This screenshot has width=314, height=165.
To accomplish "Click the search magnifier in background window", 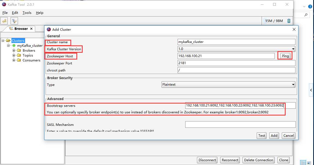I will click(306, 15).
